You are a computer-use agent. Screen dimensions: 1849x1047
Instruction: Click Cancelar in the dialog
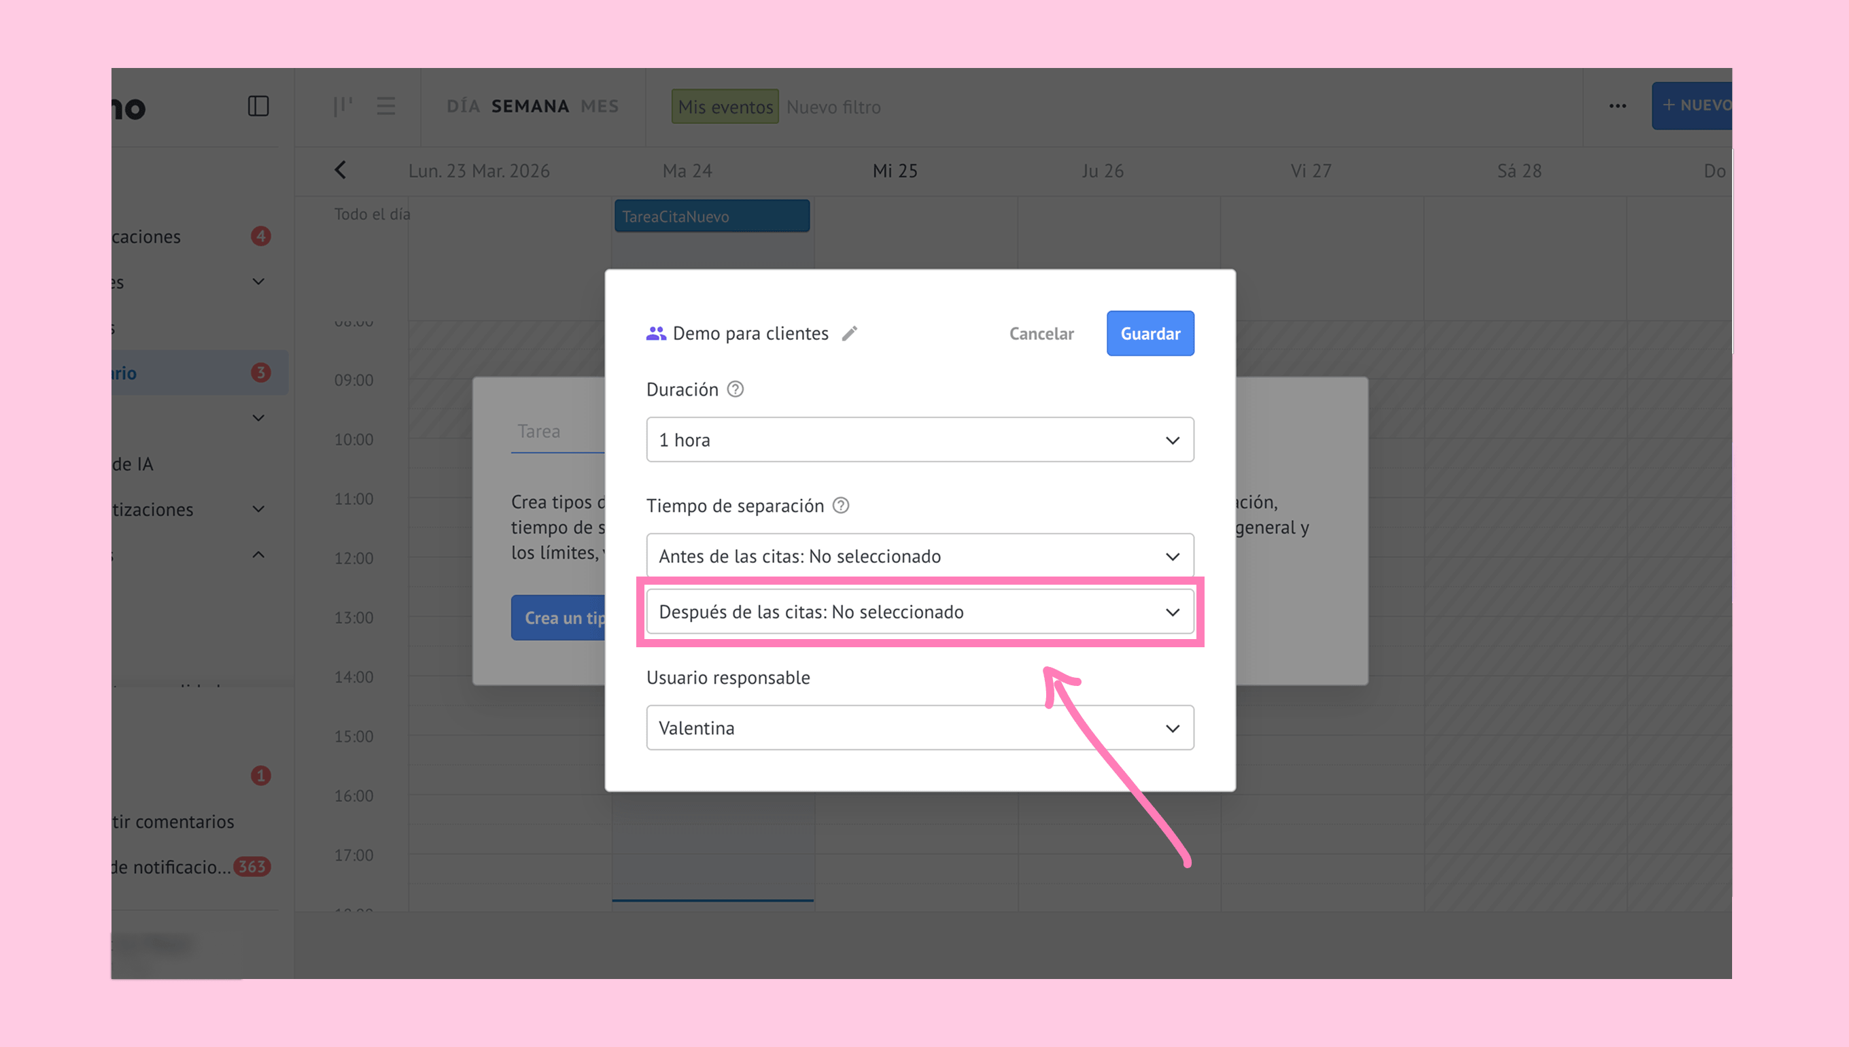[1041, 334]
